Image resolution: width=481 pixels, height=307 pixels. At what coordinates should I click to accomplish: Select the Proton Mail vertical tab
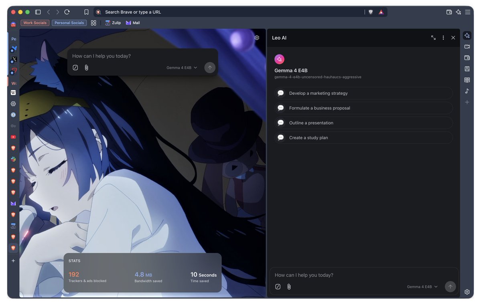13,204
